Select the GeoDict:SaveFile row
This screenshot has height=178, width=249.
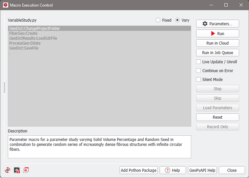coord(100,48)
